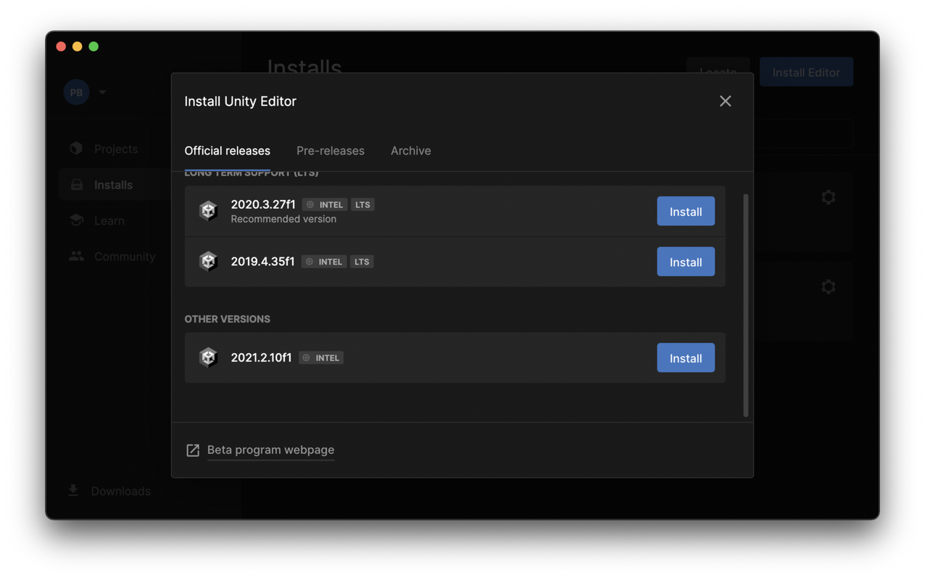The width and height of the screenshot is (925, 580).
Task: Click the LTS badge on 2020.3.27f1
Action: tap(362, 204)
